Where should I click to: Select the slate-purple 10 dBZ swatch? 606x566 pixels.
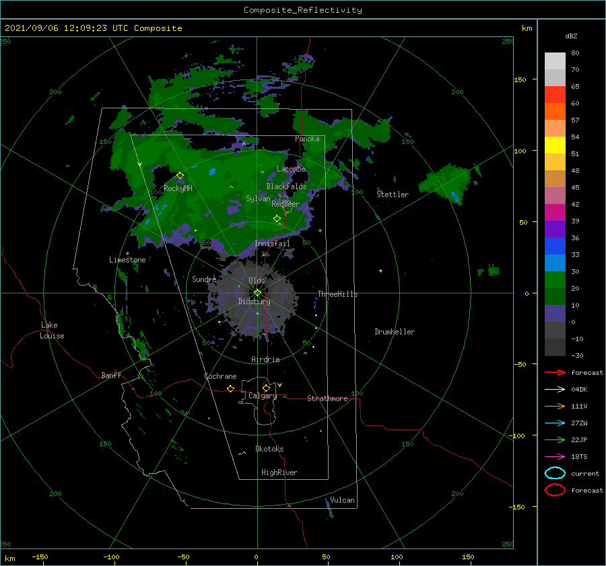click(x=555, y=314)
